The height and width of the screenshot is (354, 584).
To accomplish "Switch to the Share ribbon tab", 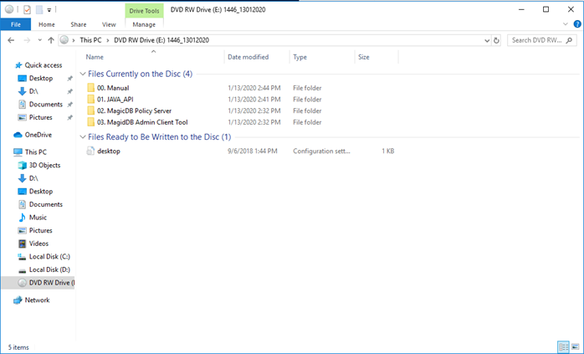I will tap(78, 24).
